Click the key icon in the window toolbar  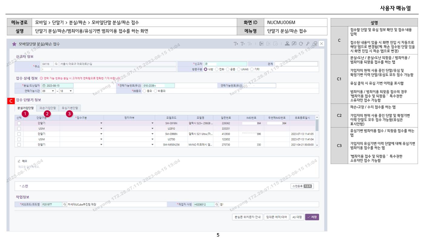click(308, 44)
